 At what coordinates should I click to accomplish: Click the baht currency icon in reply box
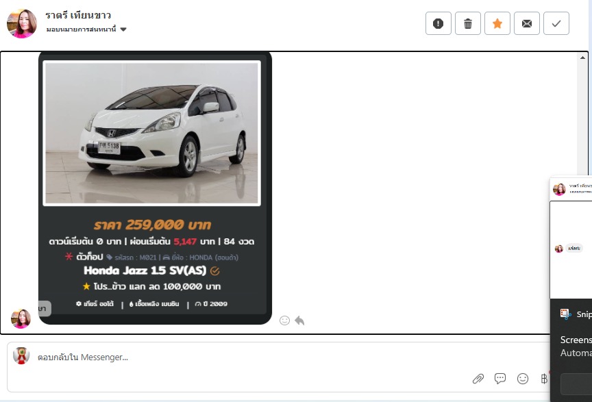coord(544,379)
